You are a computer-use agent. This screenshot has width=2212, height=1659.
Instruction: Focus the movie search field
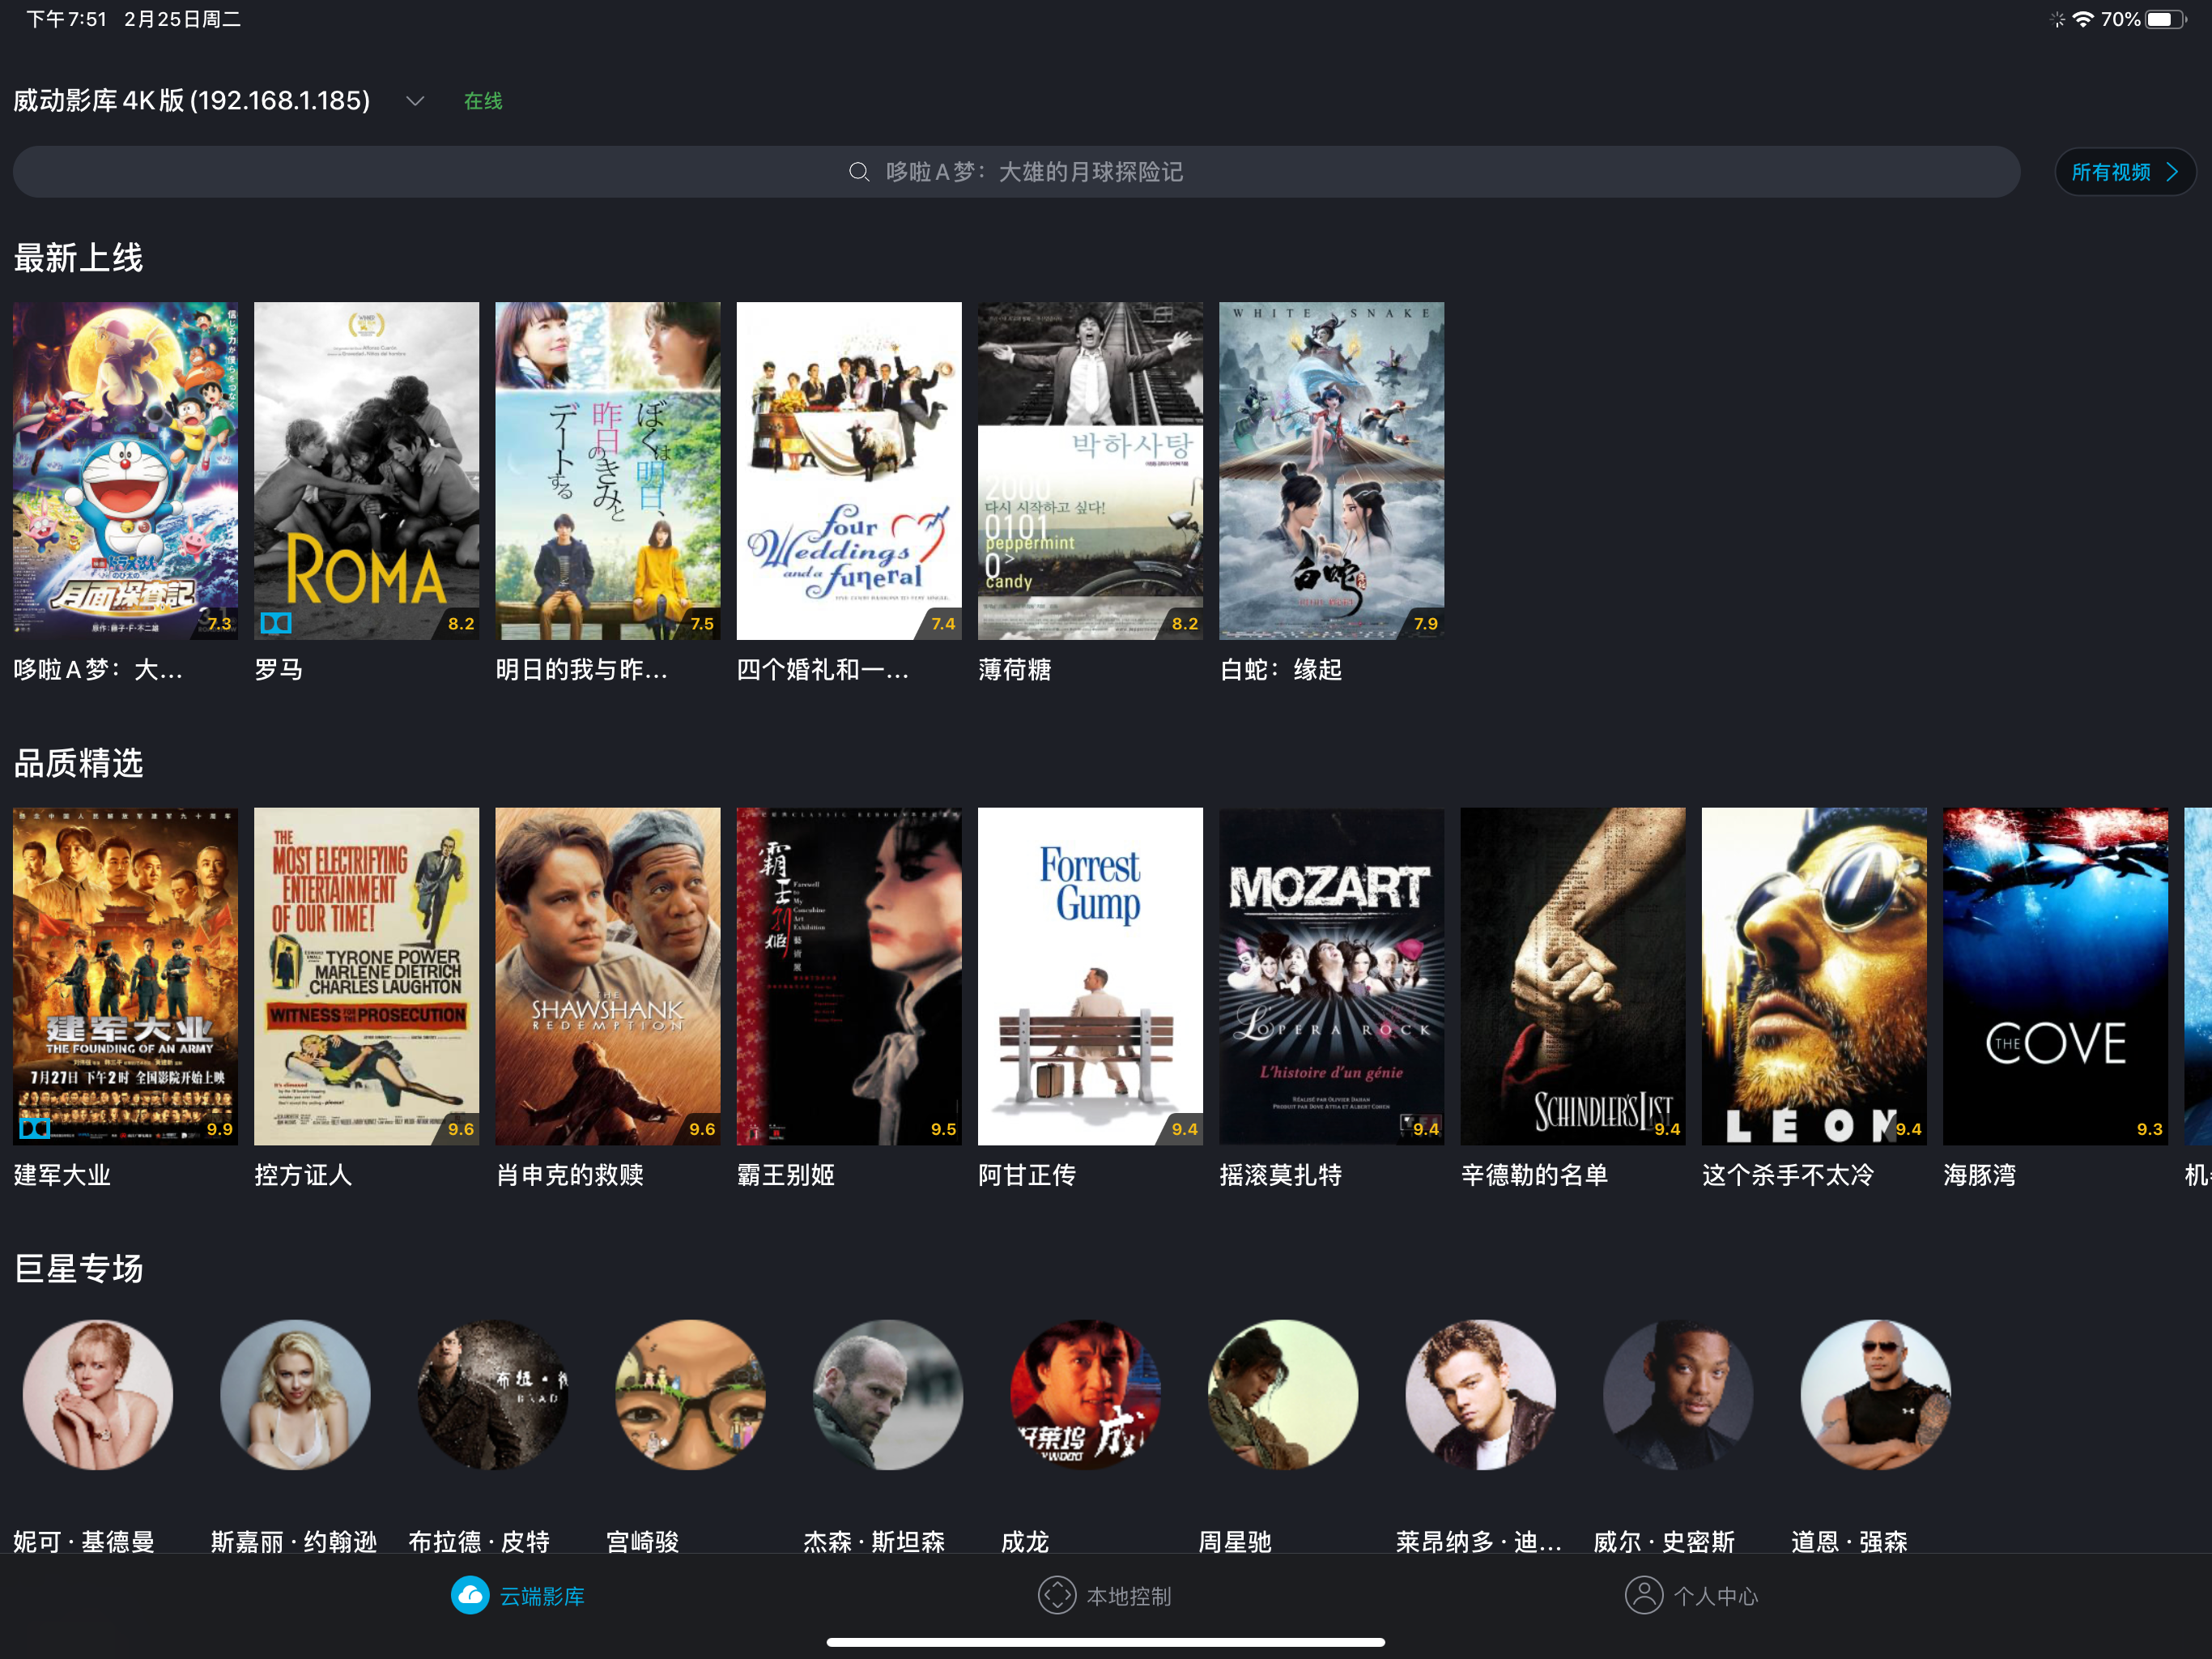(x=1016, y=172)
